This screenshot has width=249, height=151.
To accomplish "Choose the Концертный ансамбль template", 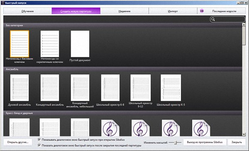I will point(50,88).
